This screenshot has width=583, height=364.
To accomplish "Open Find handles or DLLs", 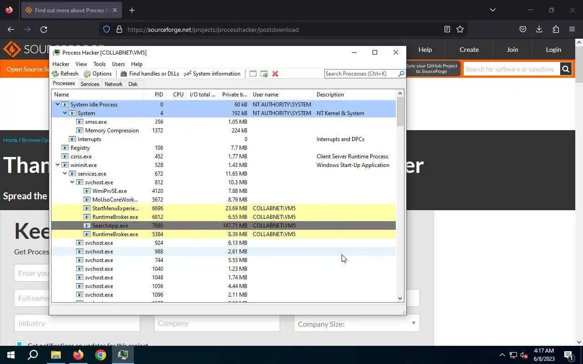I will [149, 74].
